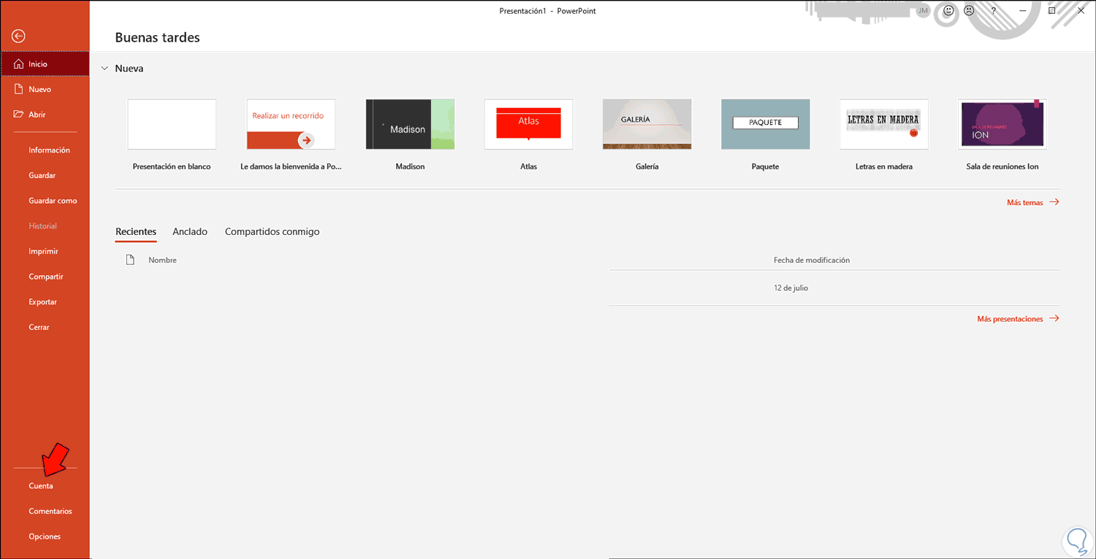Show the Compartidos conmigo tab
The height and width of the screenshot is (559, 1096).
(272, 232)
